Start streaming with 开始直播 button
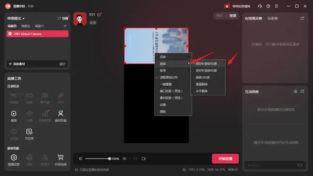Viewport: 313px width, 176px height. [225, 159]
